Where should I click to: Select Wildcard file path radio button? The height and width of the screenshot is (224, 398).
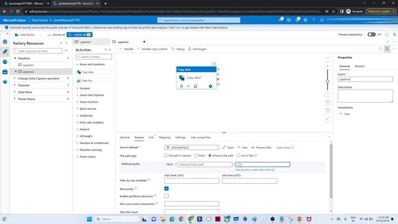pyautogui.click(x=210, y=156)
